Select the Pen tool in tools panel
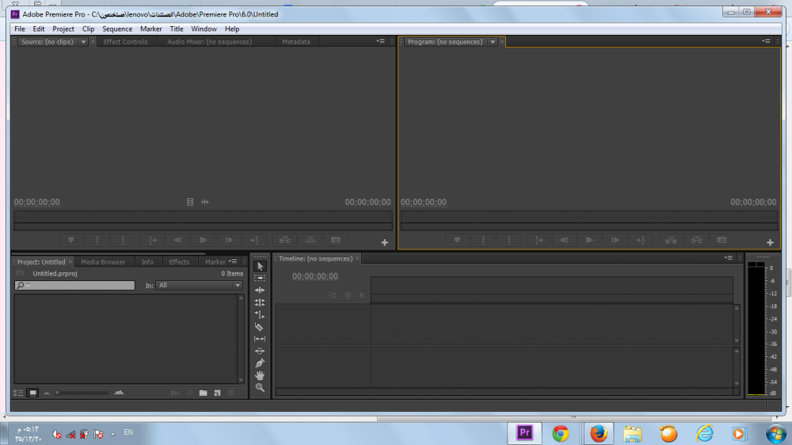The width and height of the screenshot is (792, 445). (260, 363)
